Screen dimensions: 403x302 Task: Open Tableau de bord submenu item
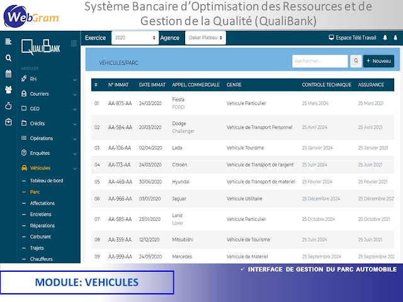pos(47,181)
